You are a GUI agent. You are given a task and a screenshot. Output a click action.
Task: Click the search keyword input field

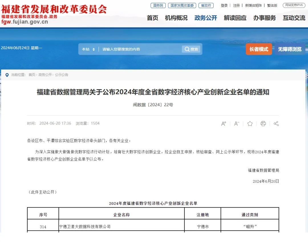(140, 49)
